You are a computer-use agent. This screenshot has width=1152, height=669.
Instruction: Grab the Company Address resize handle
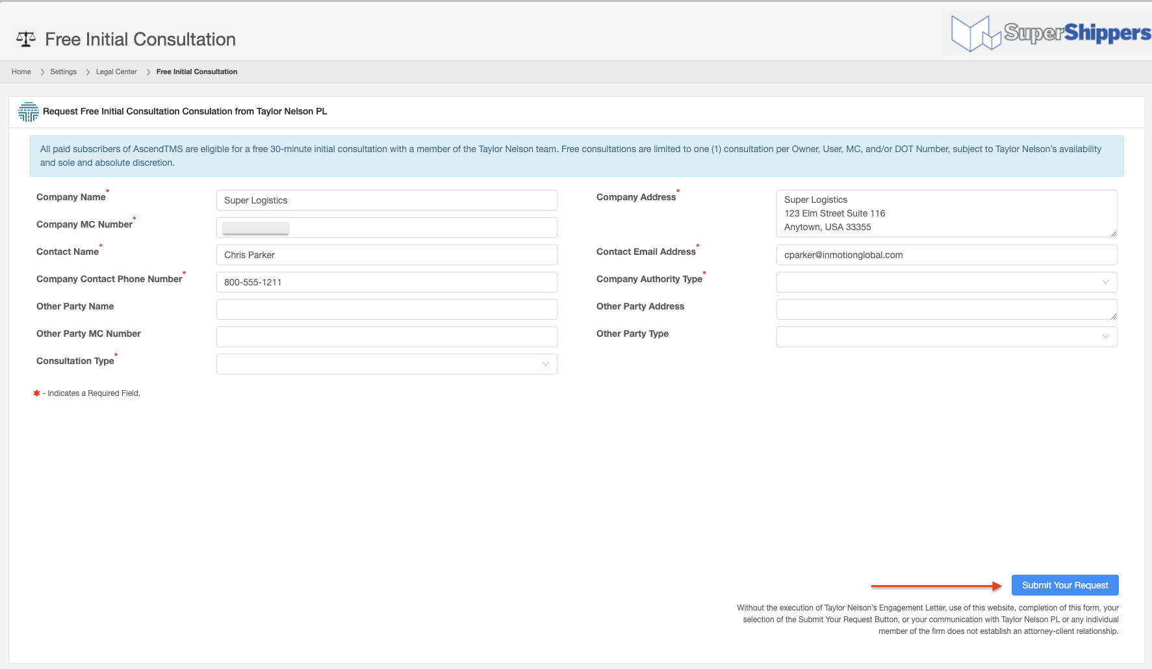1113,233
